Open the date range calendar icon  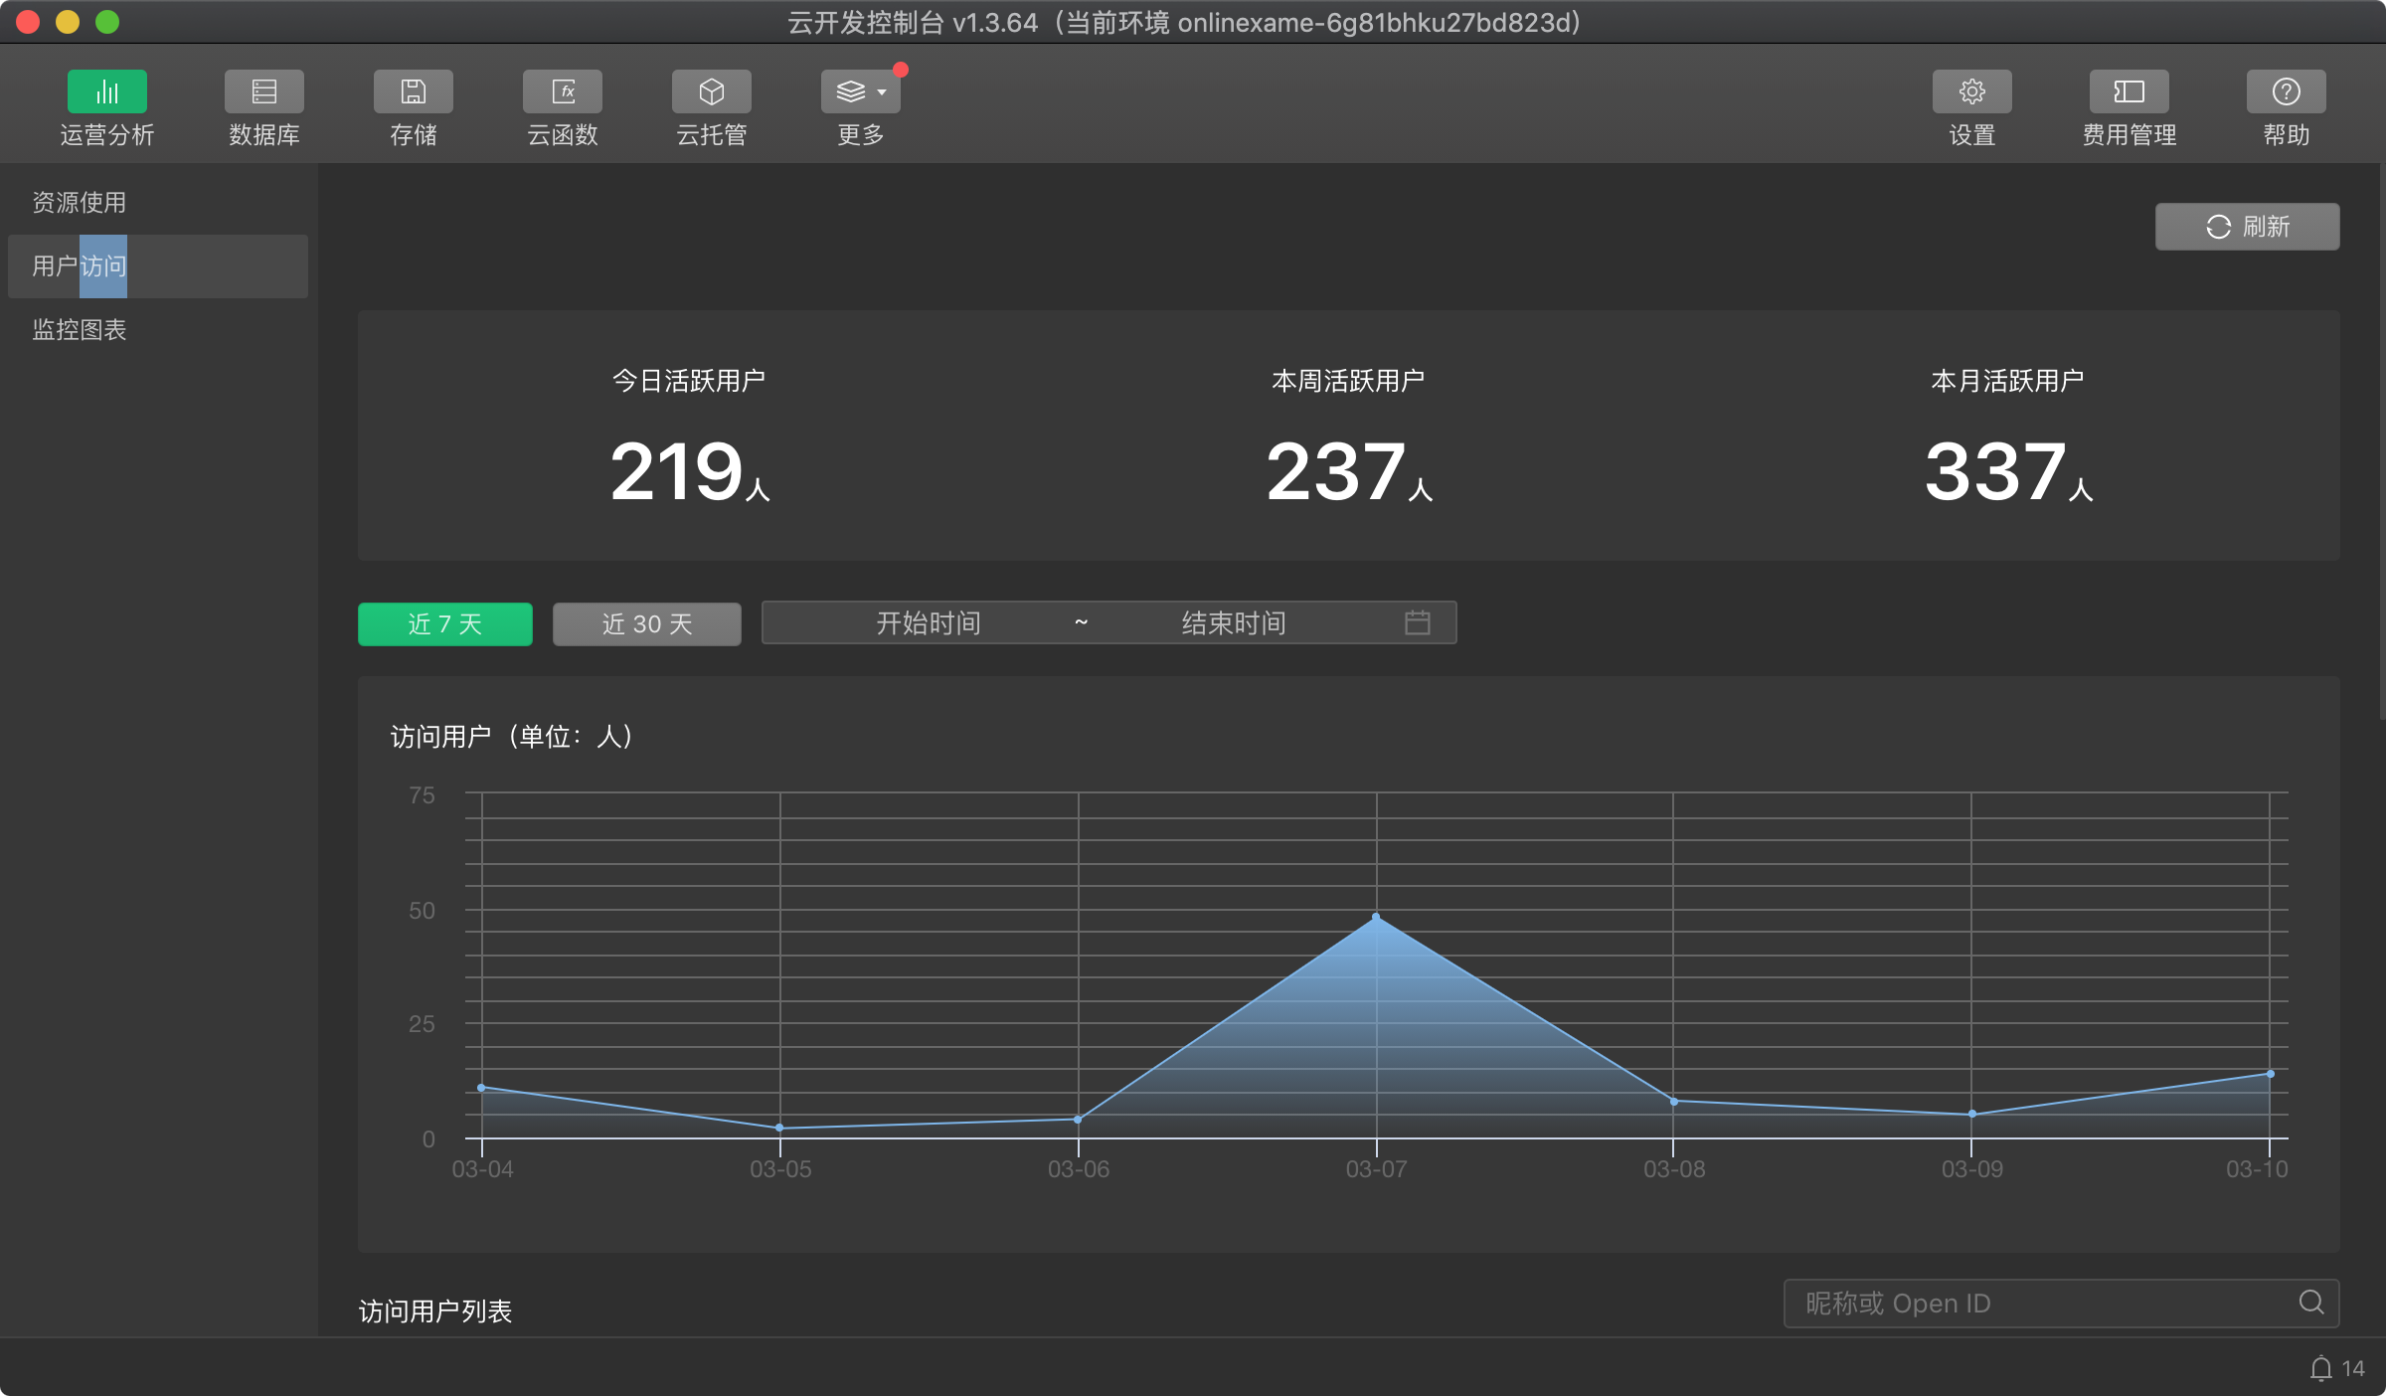click(x=1418, y=622)
